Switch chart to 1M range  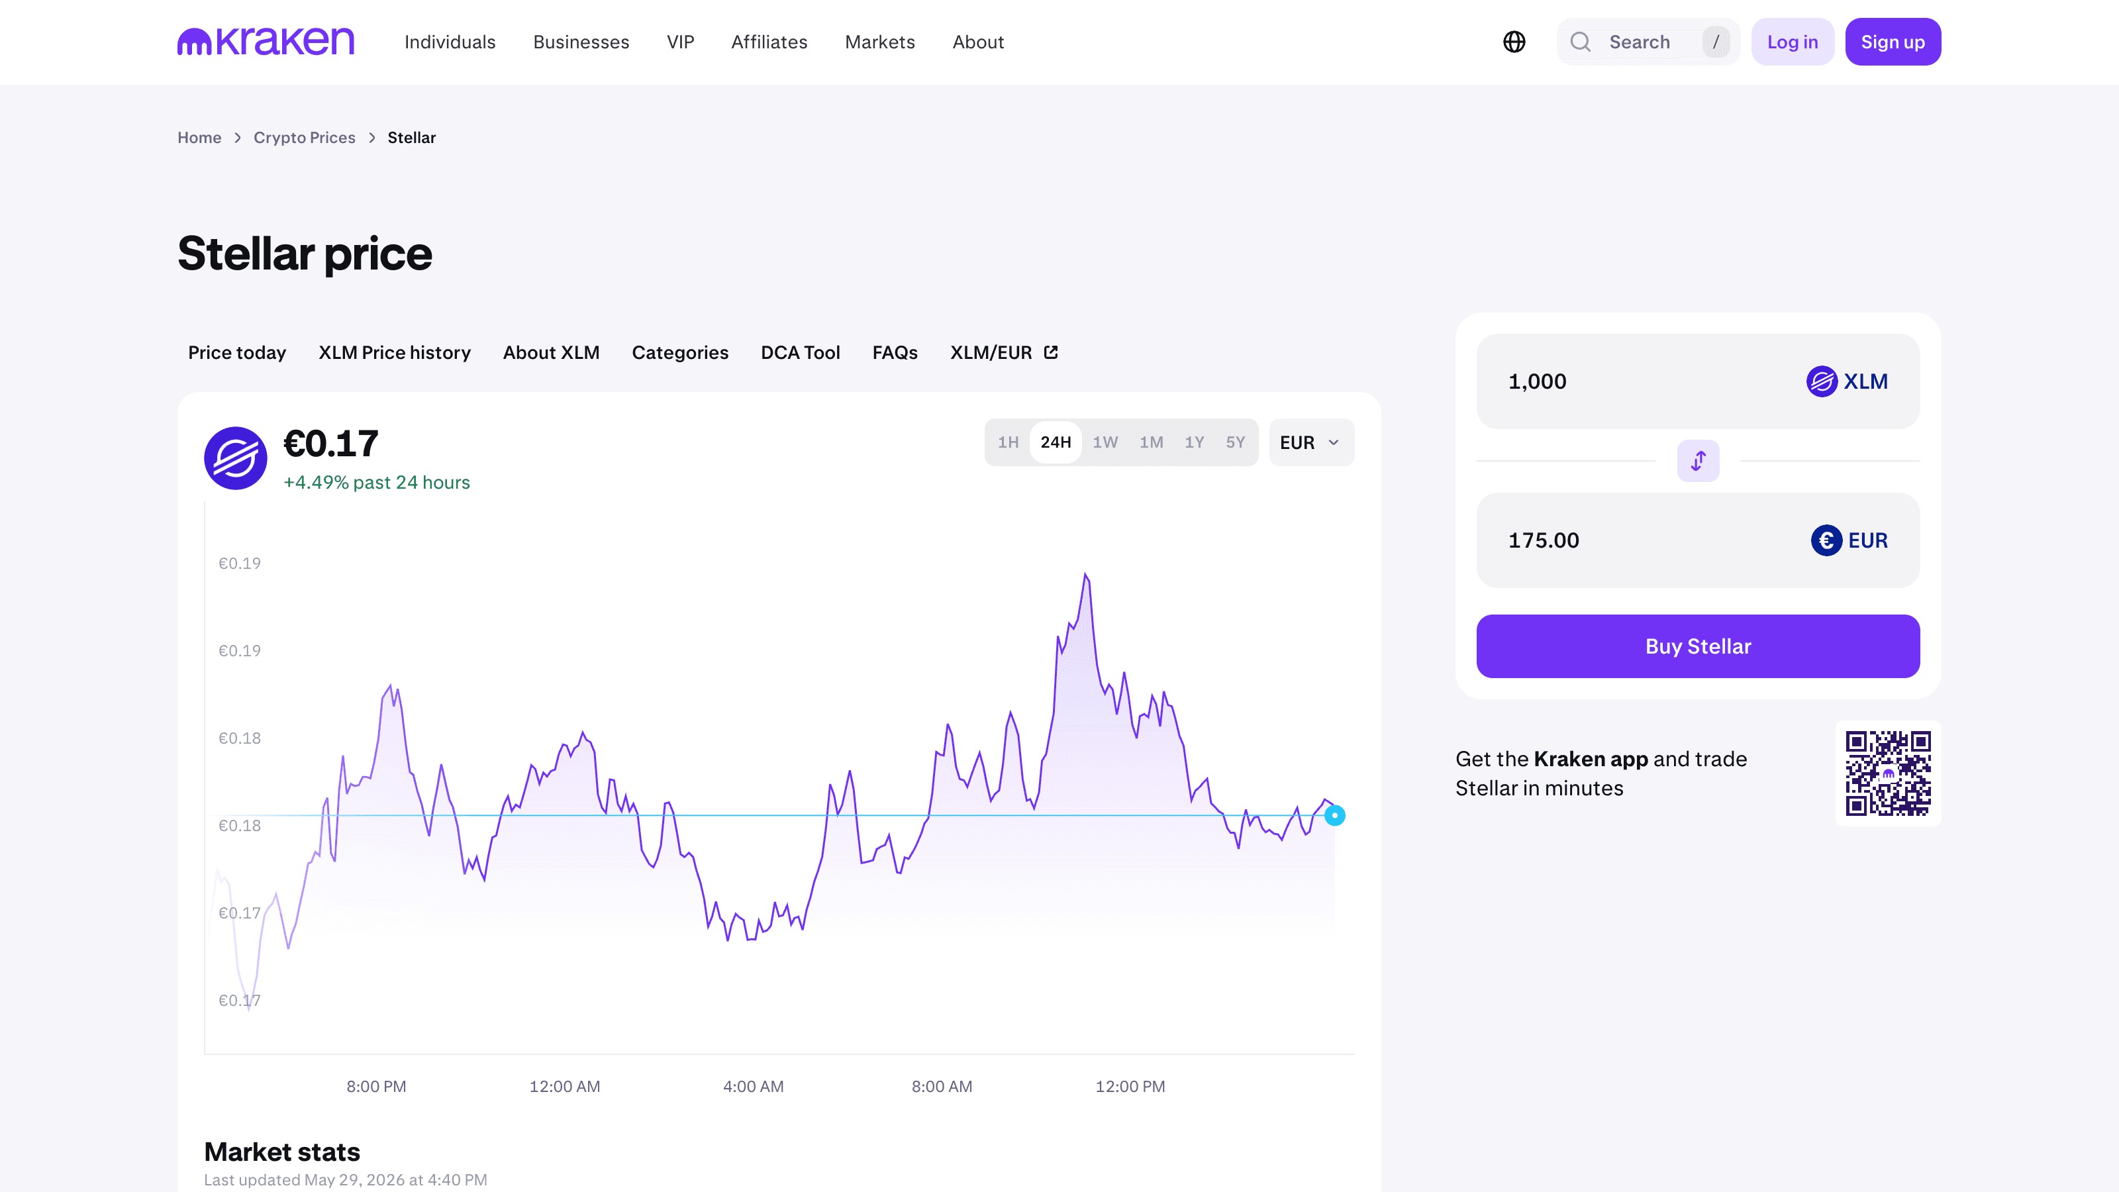point(1151,442)
